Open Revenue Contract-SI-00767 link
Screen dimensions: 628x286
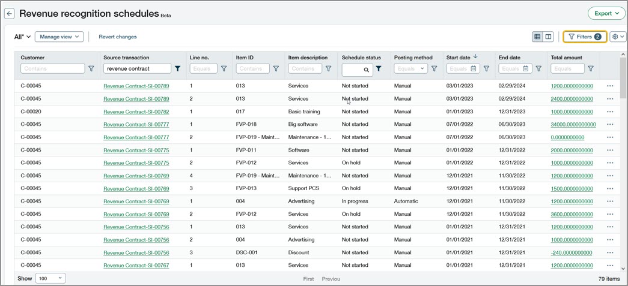(136, 265)
